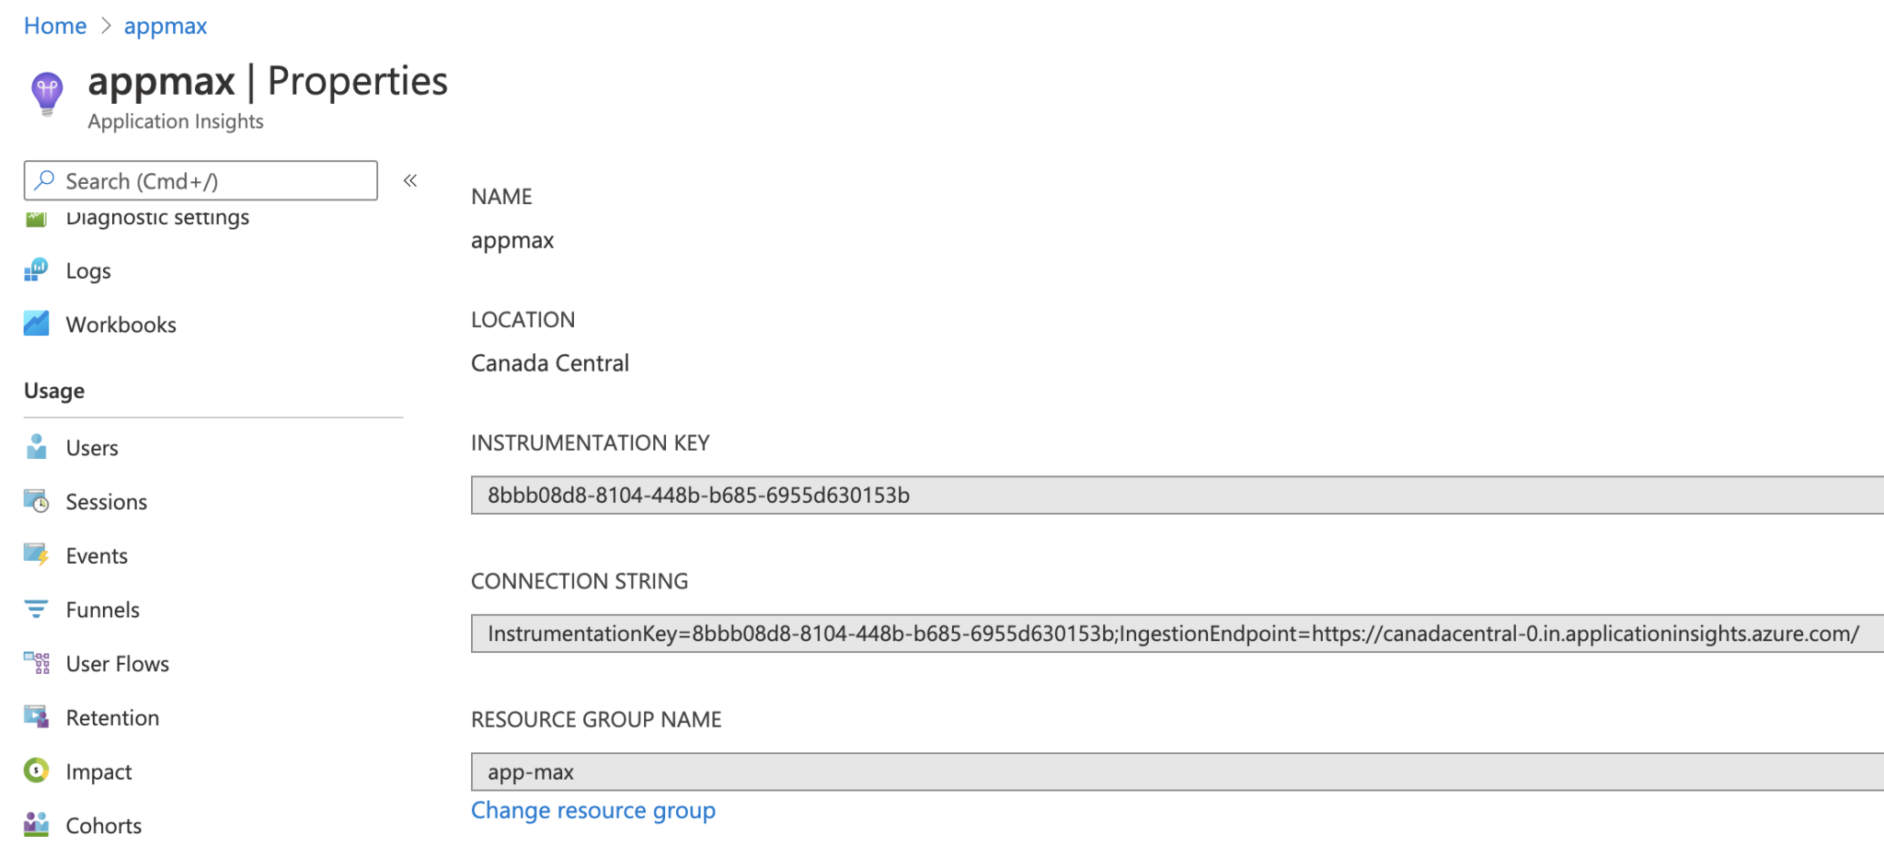Collapse the sidebar with double-chevron
The height and width of the screenshot is (857, 1884).
(x=410, y=181)
